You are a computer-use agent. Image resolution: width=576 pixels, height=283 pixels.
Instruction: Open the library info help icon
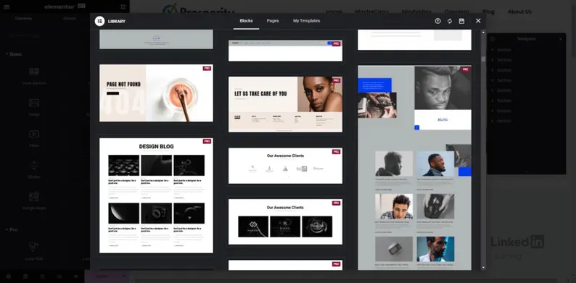coord(437,21)
